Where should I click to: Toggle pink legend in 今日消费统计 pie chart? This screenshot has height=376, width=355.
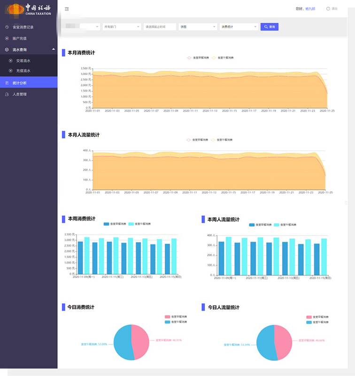click(168, 317)
